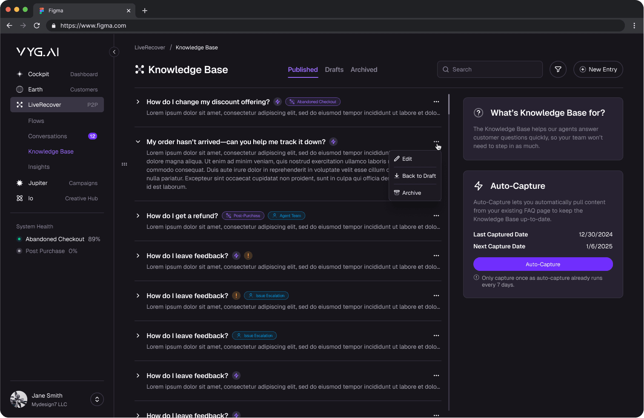Select Archive from the context menu
This screenshot has height=418, width=644.
pyautogui.click(x=411, y=193)
